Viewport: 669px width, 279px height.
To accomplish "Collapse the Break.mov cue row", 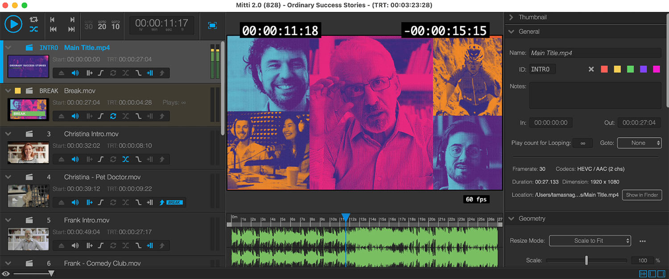I will tap(8, 90).
